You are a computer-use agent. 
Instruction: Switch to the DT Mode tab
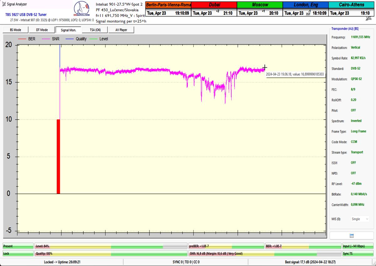pos(42,30)
